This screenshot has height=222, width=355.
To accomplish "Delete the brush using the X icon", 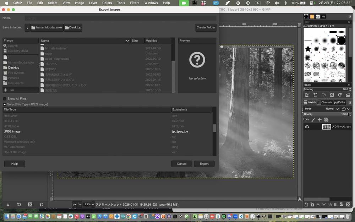I will (x=332, y=95).
